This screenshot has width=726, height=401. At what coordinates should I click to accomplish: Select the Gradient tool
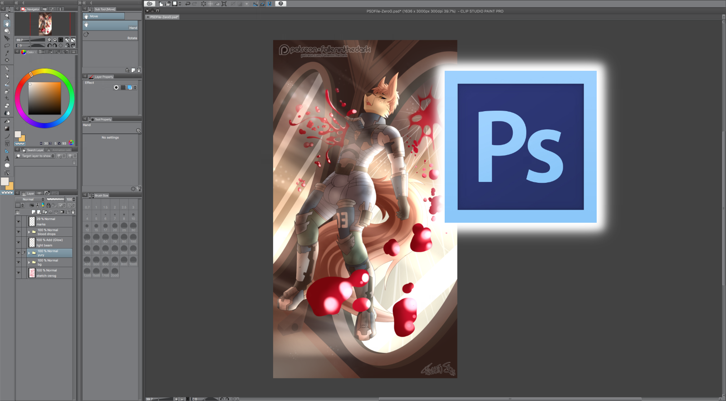point(7,128)
